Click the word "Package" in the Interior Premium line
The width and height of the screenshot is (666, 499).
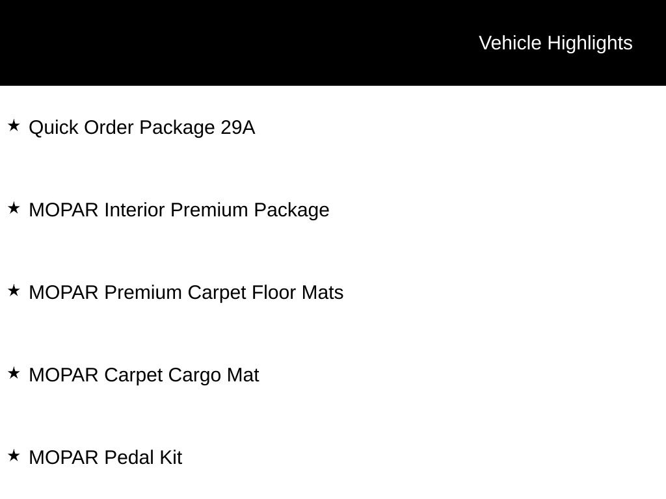click(291, 210)
